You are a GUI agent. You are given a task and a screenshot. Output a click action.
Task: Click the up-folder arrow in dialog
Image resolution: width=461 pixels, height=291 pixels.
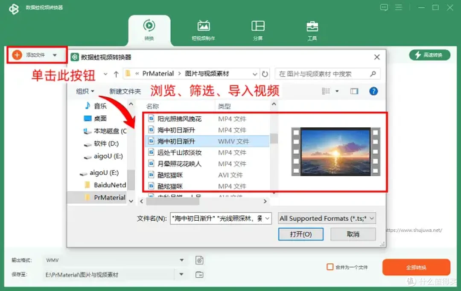(x=116, y=74)
